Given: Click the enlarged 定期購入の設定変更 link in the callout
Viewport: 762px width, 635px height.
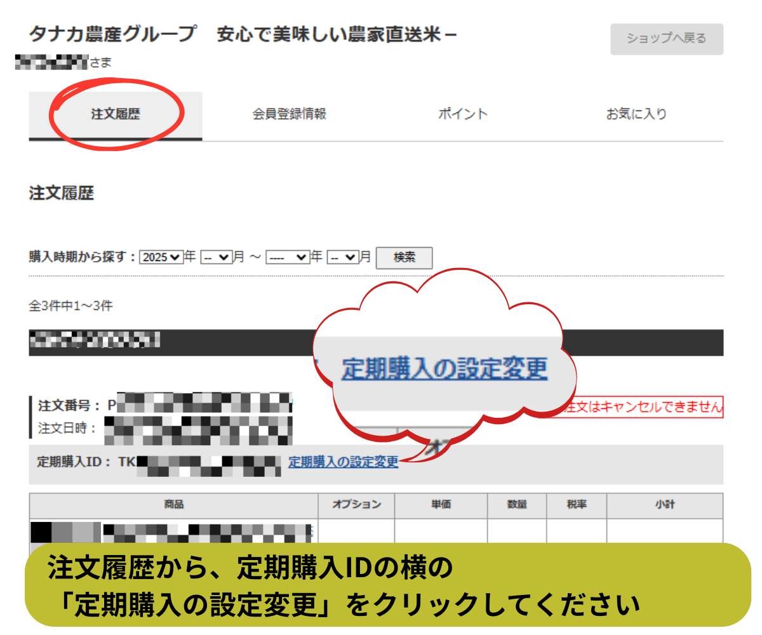Looking at the screenshot, I should tap(444, 368).
